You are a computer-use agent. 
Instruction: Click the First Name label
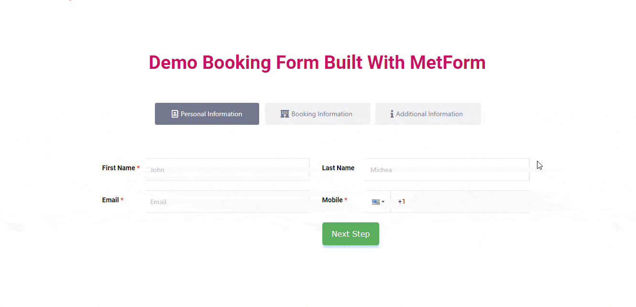click(119, 168)
